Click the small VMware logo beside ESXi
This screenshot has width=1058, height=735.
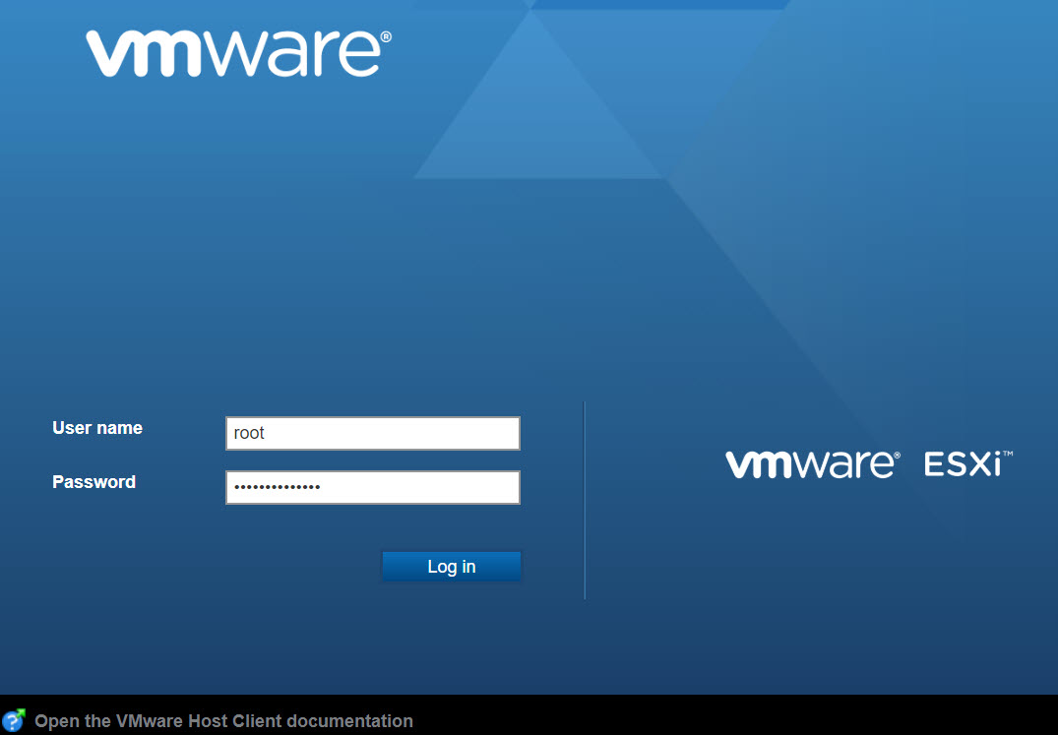pos(807,464)
